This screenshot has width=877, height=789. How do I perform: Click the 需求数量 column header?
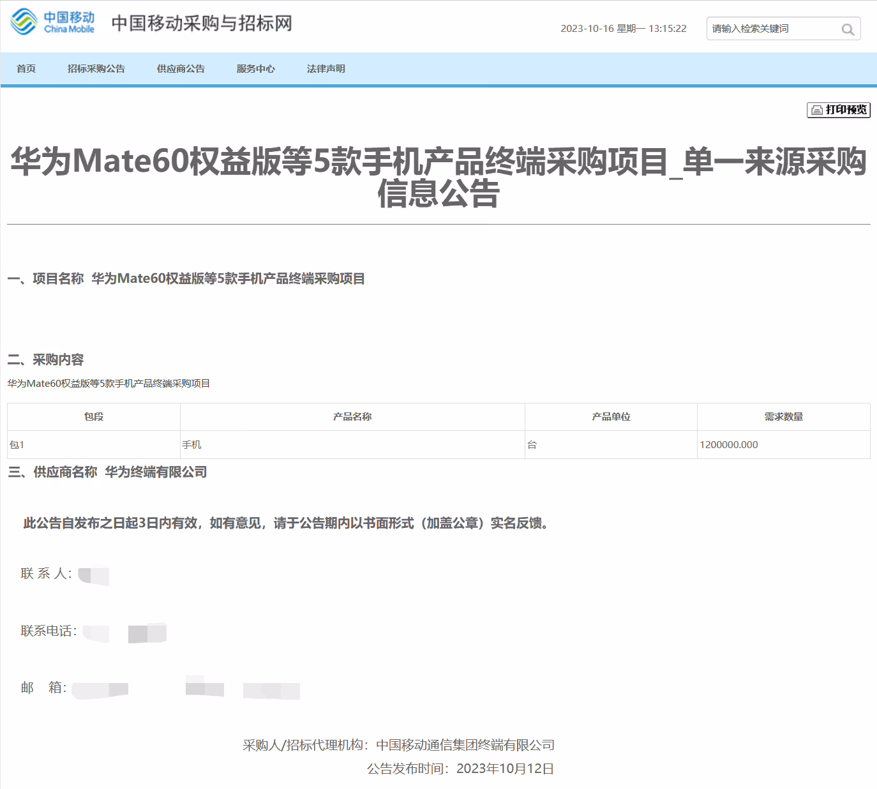(784, 416)
